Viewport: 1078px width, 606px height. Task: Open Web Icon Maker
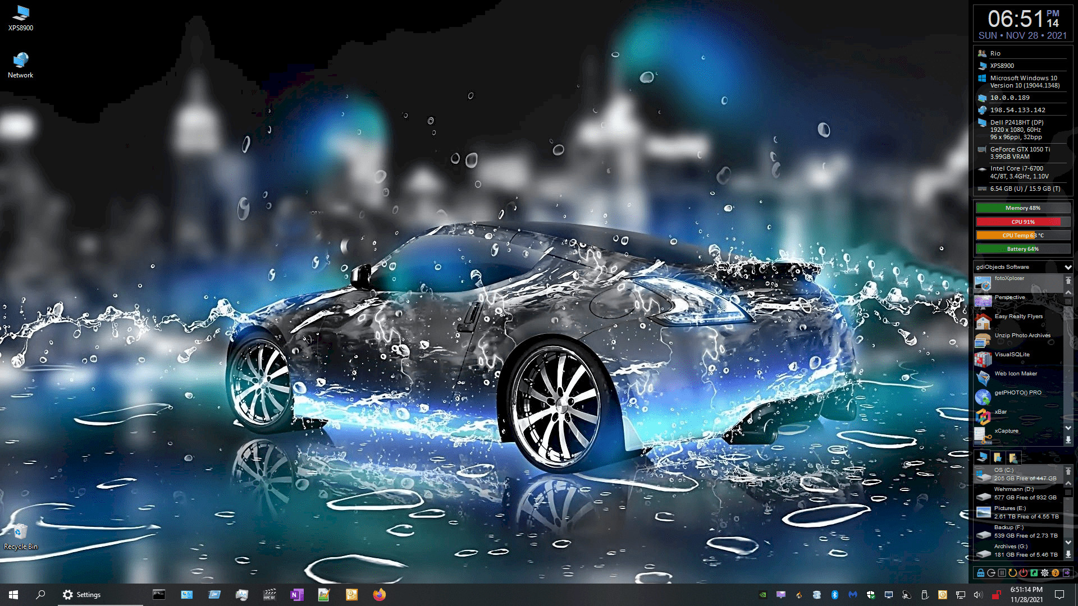[1015, 374]
